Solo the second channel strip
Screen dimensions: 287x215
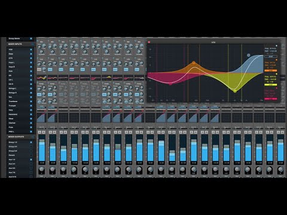point(50,132)
